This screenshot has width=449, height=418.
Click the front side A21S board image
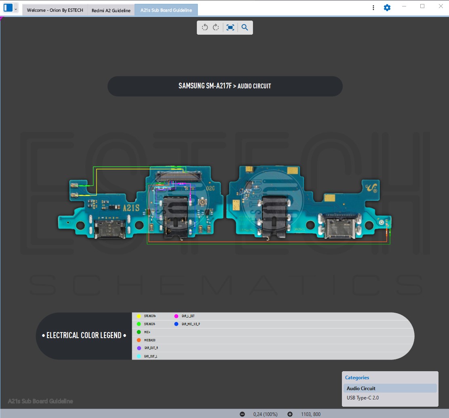140,203
